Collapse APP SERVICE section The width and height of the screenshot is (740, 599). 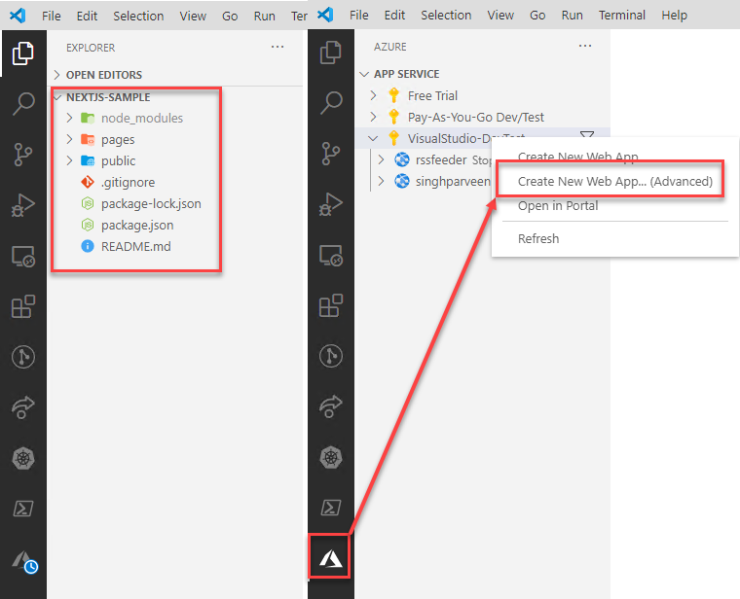(x=364, y=74)
